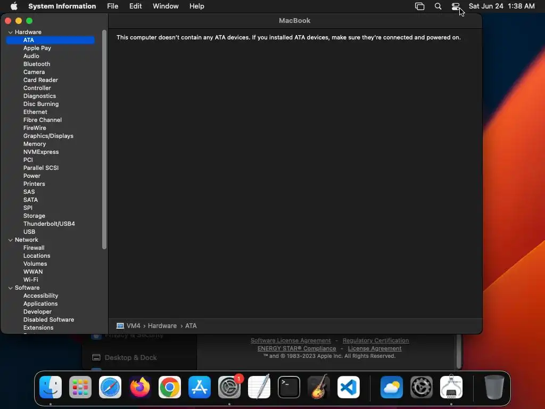Click the Settings window vertical scrollbar
The width and height of the screenshot is (545, 409).
459,351
